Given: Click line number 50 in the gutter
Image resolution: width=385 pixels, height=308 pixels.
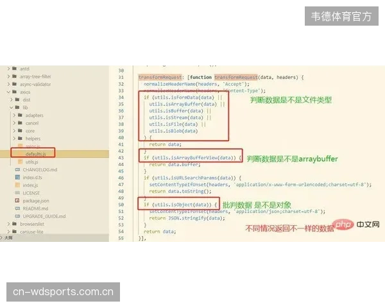Looking at the screenshot, I should 121,205.
